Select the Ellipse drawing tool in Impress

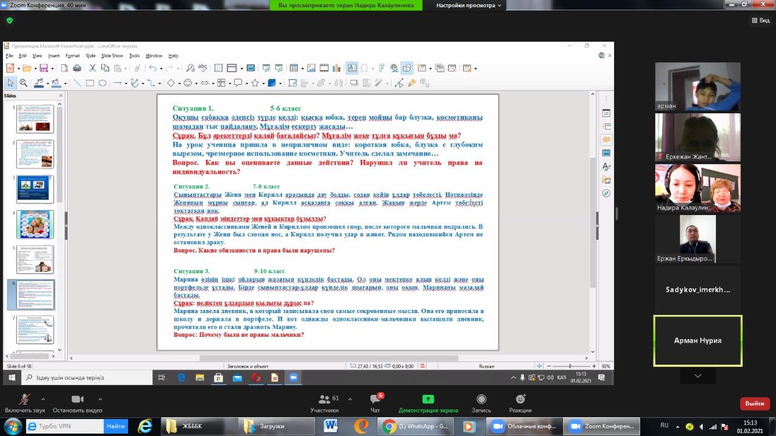tap(102, 83)
